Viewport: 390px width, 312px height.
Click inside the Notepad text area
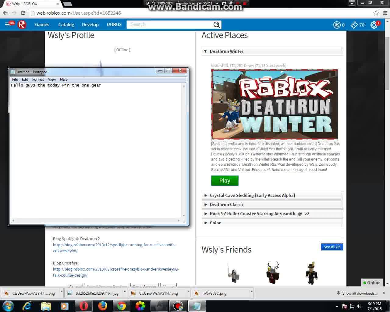point(96,151)
